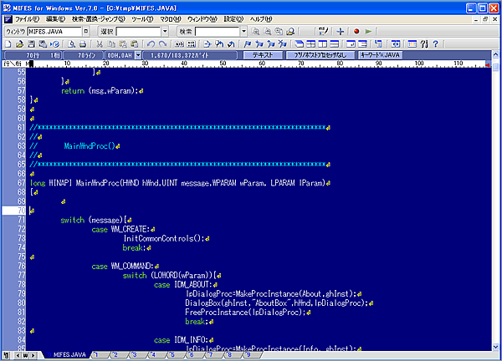Click the red record macro button
This screenshot has width=502, height=361.
pyautogui.click(x=356, y=31)
